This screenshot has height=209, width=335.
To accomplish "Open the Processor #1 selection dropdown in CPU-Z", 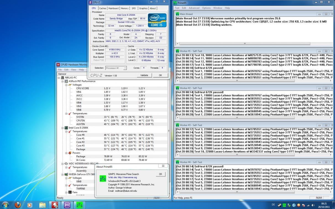I will tap(116, 68).
